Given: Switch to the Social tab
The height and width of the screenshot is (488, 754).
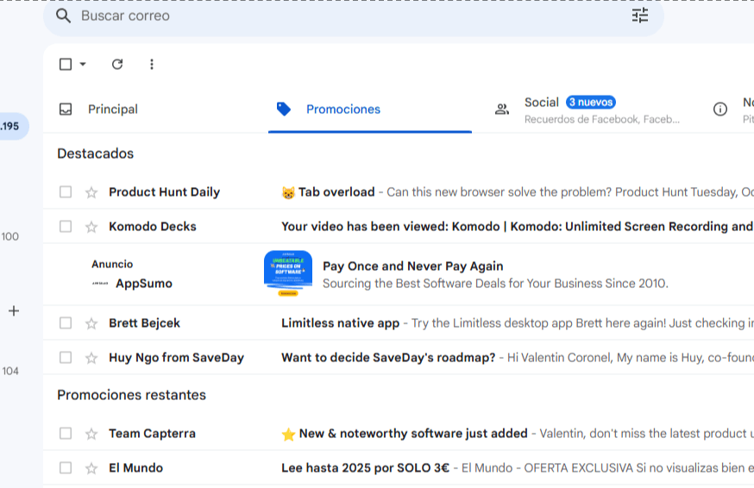Looking at the screenshot, I should [x=589, y=109].
